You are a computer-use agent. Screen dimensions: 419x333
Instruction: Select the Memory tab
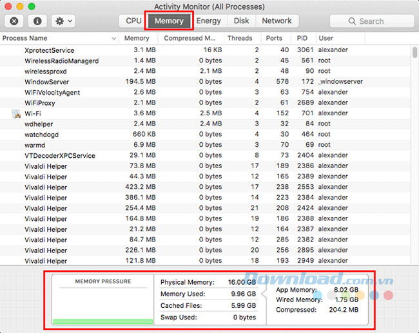169,21
